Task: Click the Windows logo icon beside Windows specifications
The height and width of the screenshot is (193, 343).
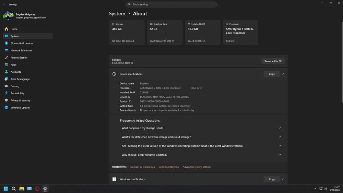Action: coord(114,179)
